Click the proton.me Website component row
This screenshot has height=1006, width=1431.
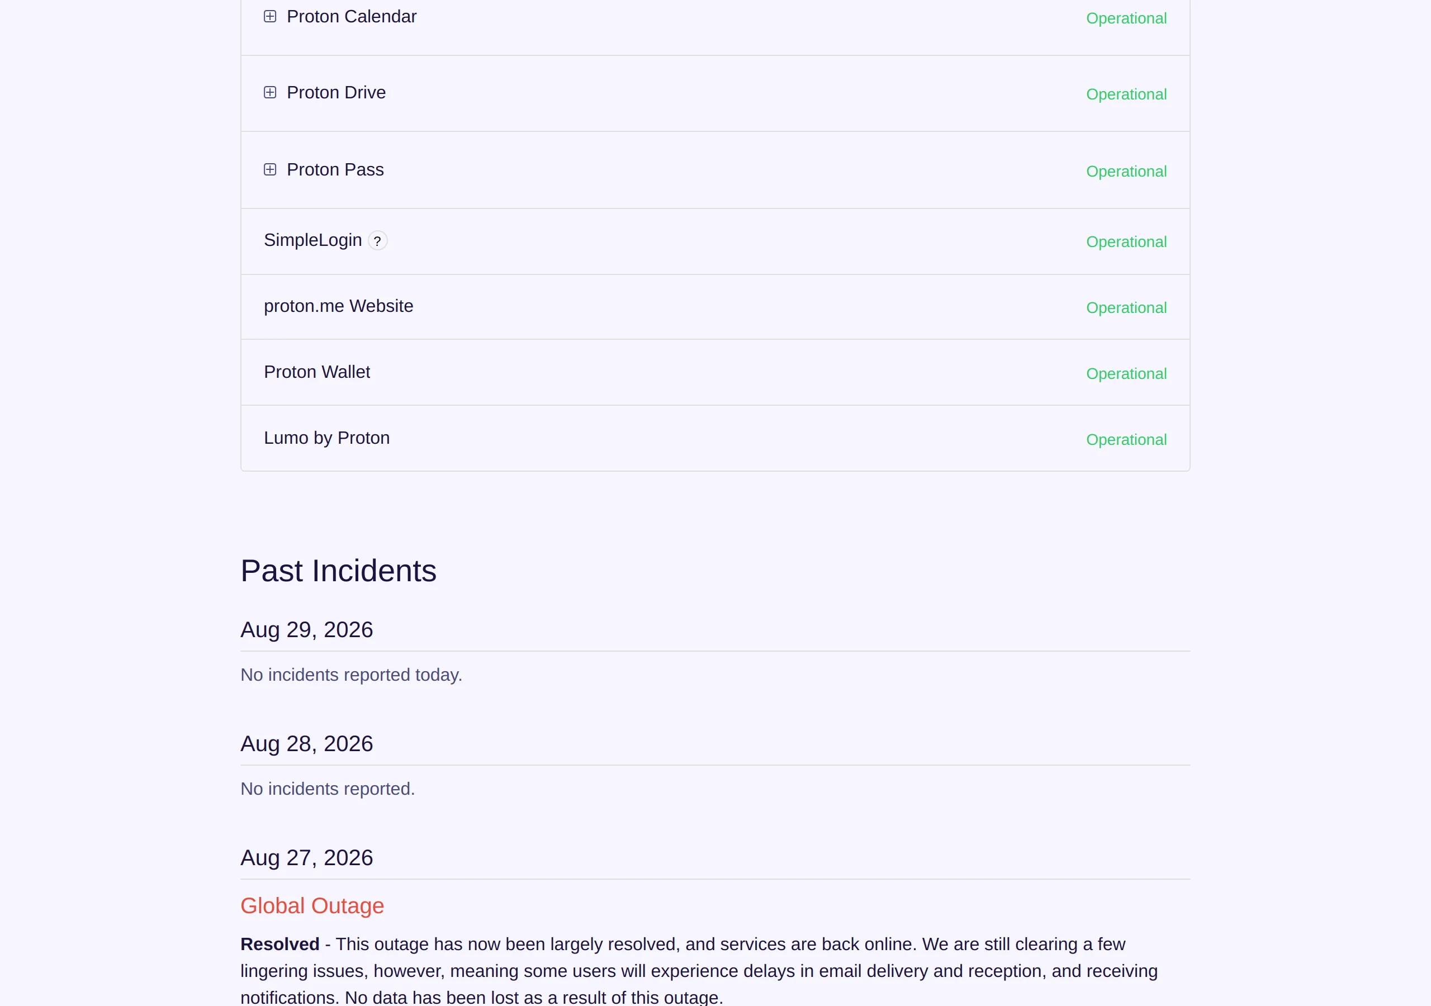pyautogui.click(x=715, y=307)
